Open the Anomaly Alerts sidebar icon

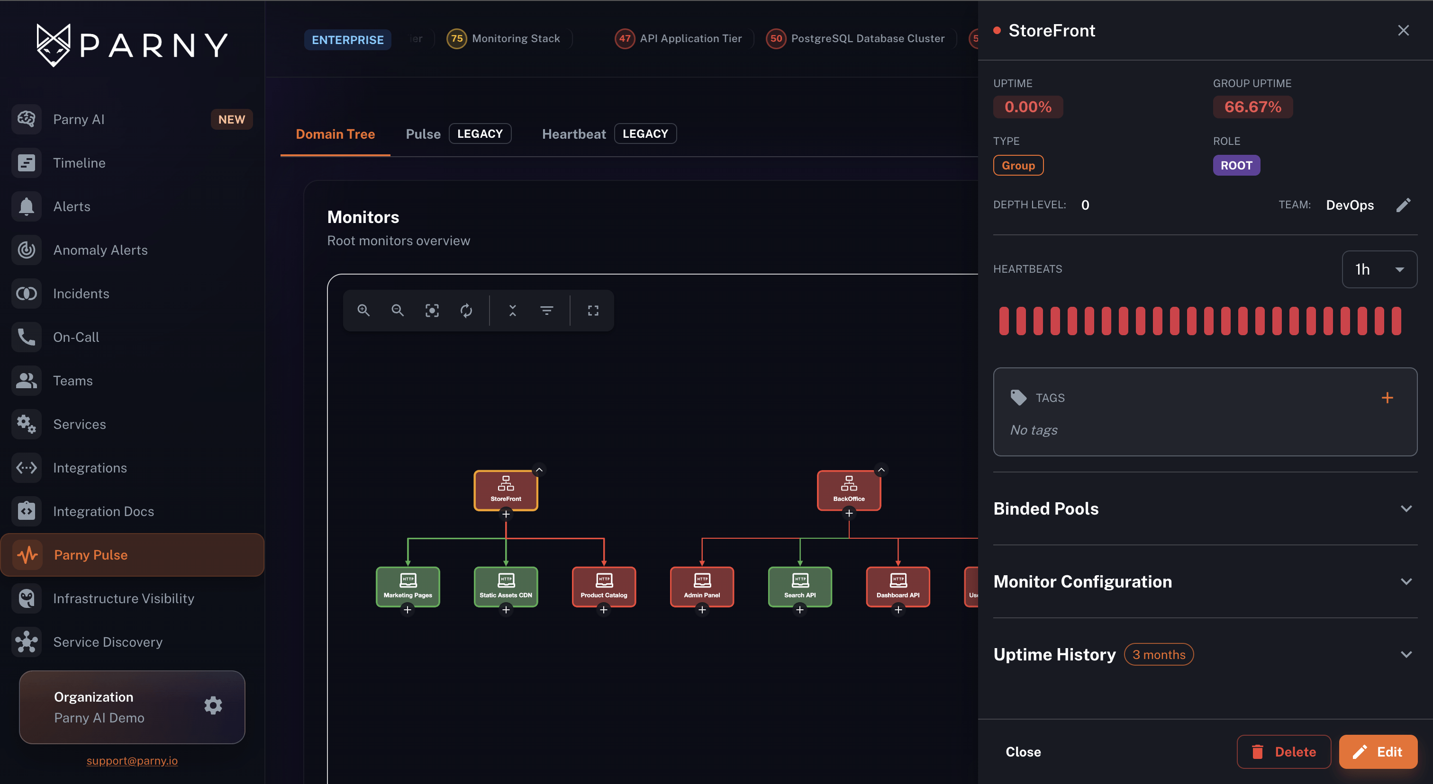tap(26, 250)
